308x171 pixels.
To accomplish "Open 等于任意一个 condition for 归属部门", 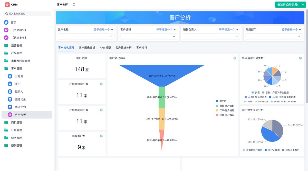I will click(291, 30).
